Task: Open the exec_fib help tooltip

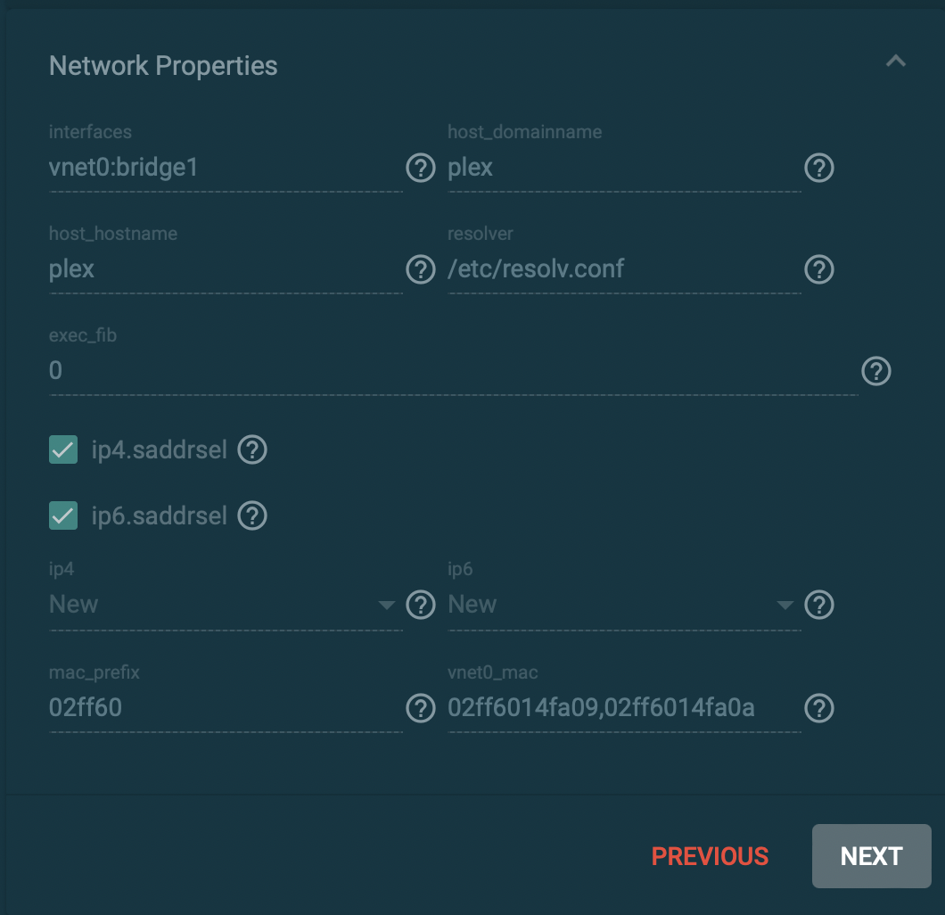Action: [x=875, y=371]
